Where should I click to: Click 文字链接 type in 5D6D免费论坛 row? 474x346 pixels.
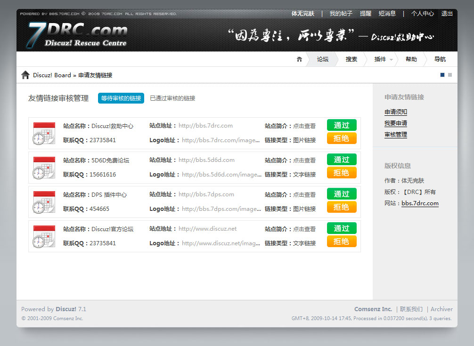pyautogui.click(x=304, y=175)
